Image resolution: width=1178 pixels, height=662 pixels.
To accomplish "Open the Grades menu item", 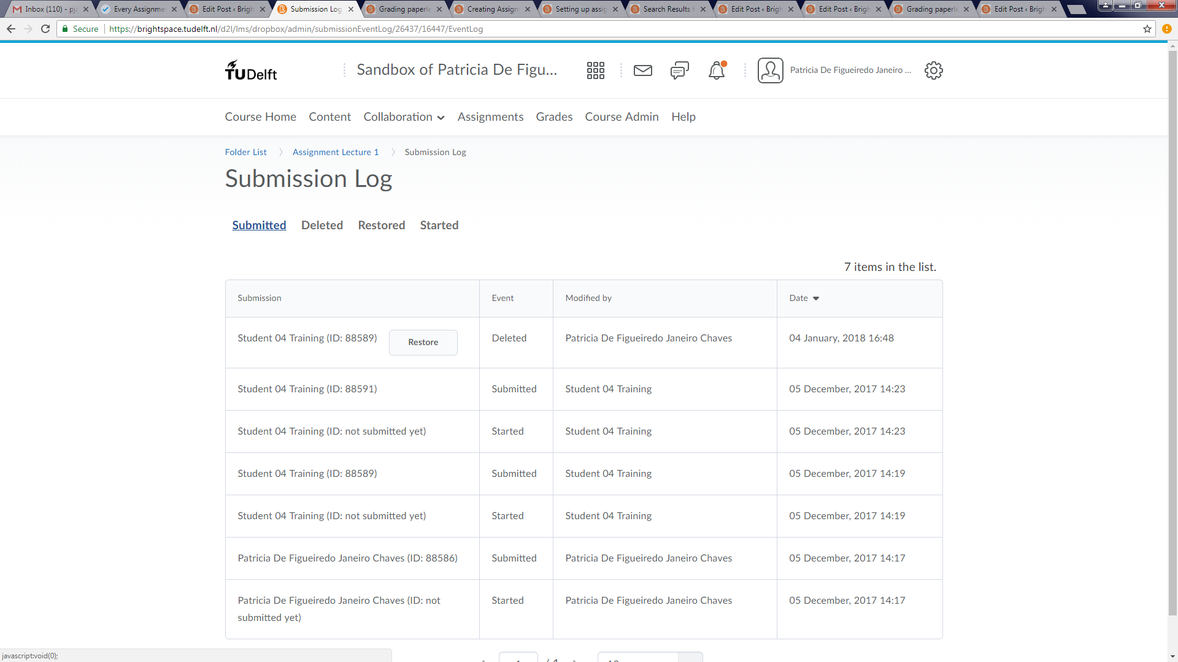I will [x=553, y=117].
